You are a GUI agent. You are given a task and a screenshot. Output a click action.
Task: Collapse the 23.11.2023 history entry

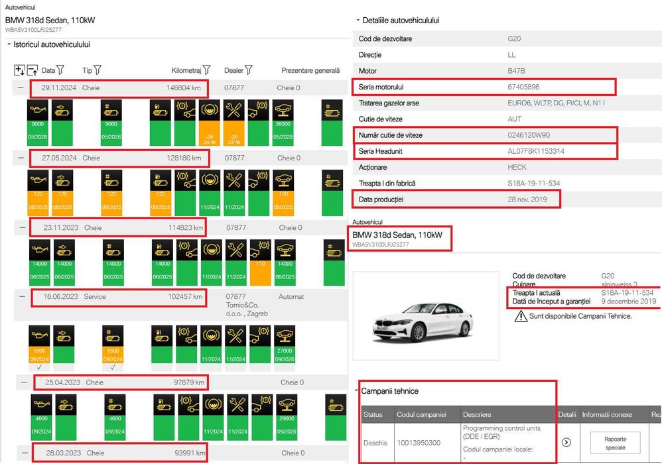(23, 228)
